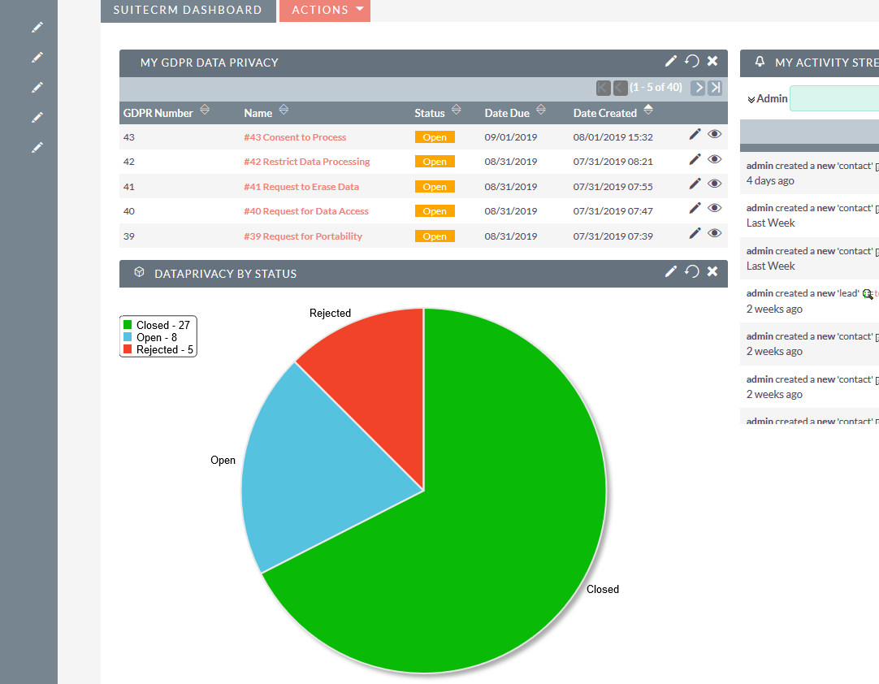
Task: Jump to last page of GDPR list
Action: coord(715,88)
